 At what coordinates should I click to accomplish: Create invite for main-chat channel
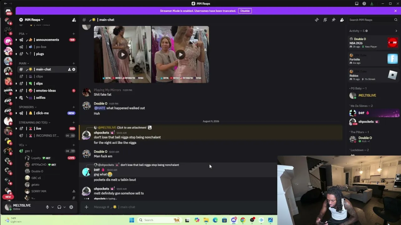pyautogui.click(x=69, y=69)
